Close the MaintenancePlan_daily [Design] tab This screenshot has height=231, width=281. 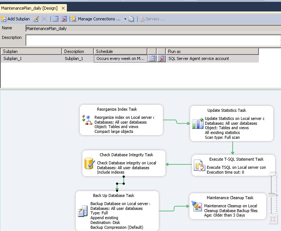[63, 8]
